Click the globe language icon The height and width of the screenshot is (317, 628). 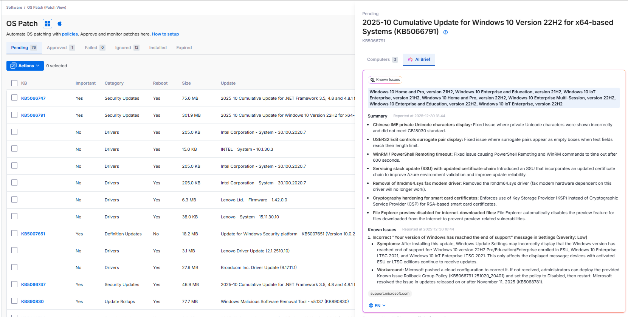pos(371,306)
